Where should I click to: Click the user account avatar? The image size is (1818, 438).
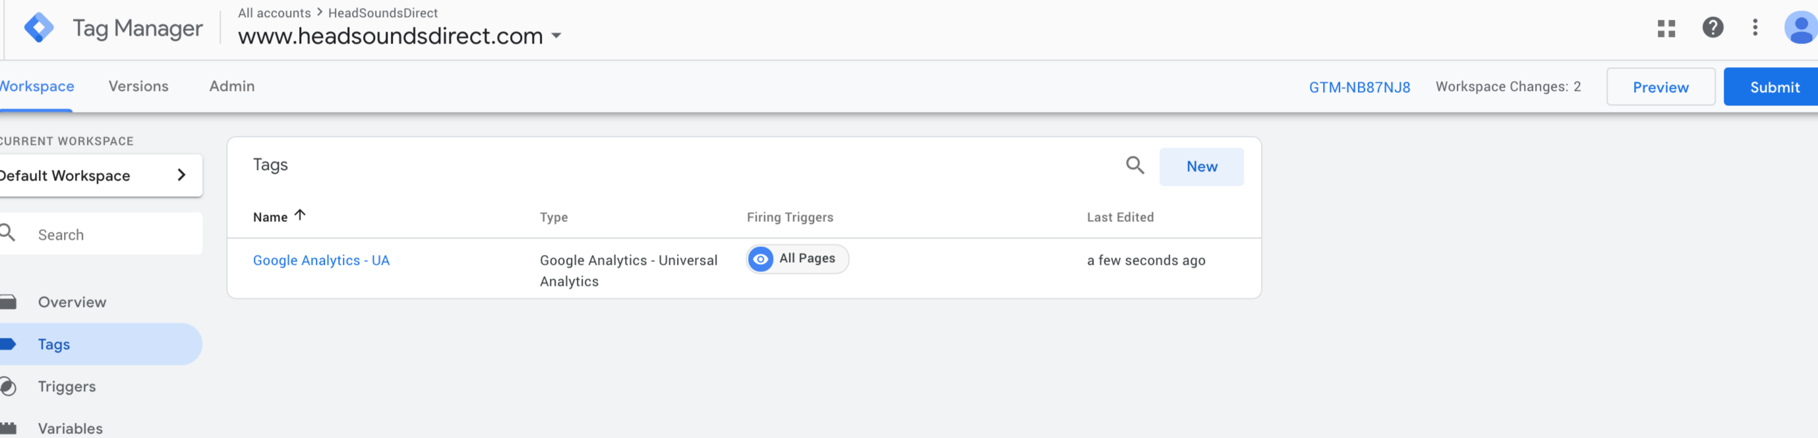1801,28
